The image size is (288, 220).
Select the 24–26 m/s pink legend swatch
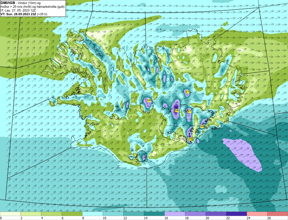pyautogui.click(x=257, y=214)
